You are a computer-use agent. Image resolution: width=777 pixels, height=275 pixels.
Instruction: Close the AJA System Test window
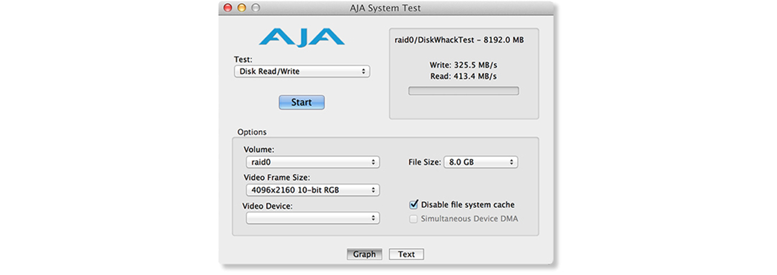click(228, 8)
